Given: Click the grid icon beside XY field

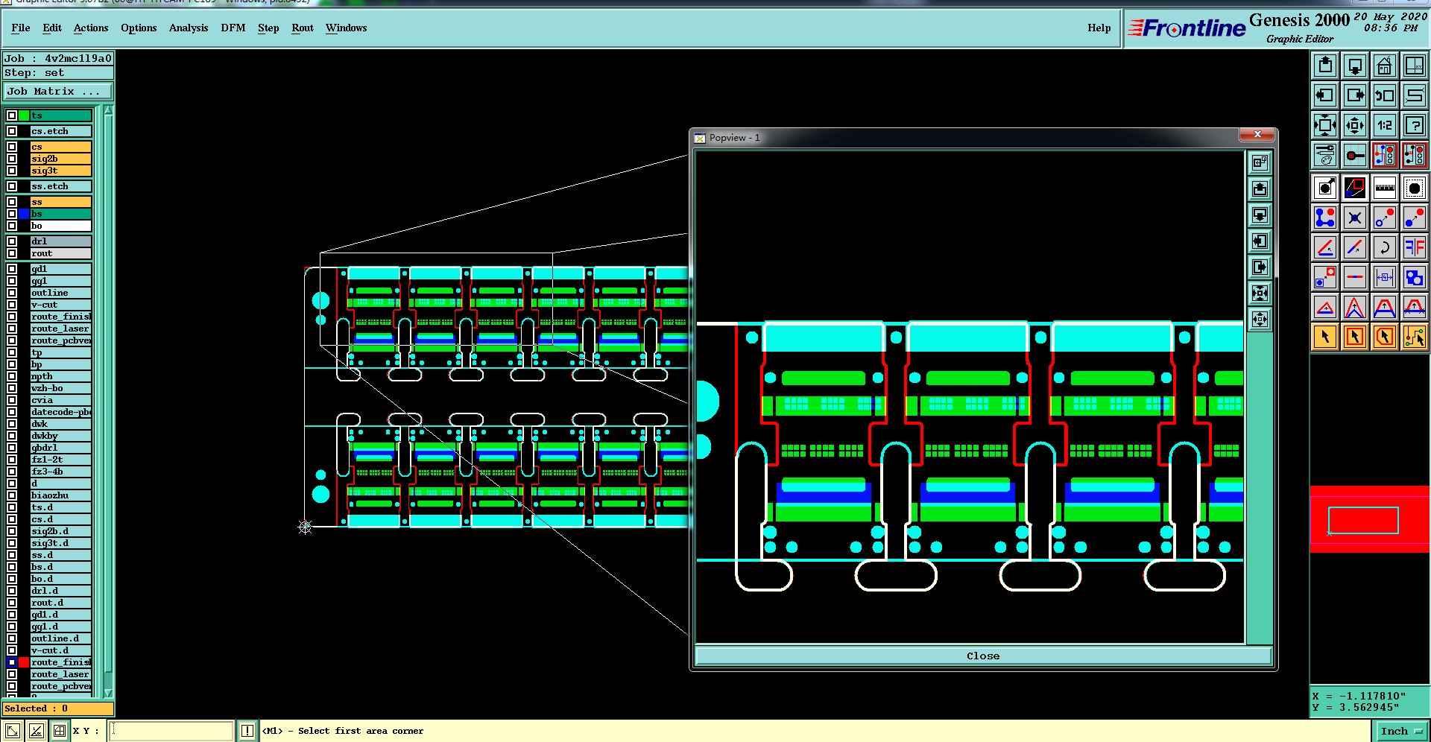Looking at the screenshot, I should point(60,731).
